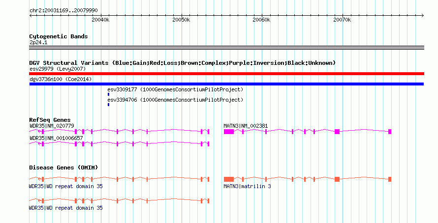Image resolution: width=438 pixels, height=223 pixels.
Task: Click the 20070k ruler label
Action: pos(342,20)
